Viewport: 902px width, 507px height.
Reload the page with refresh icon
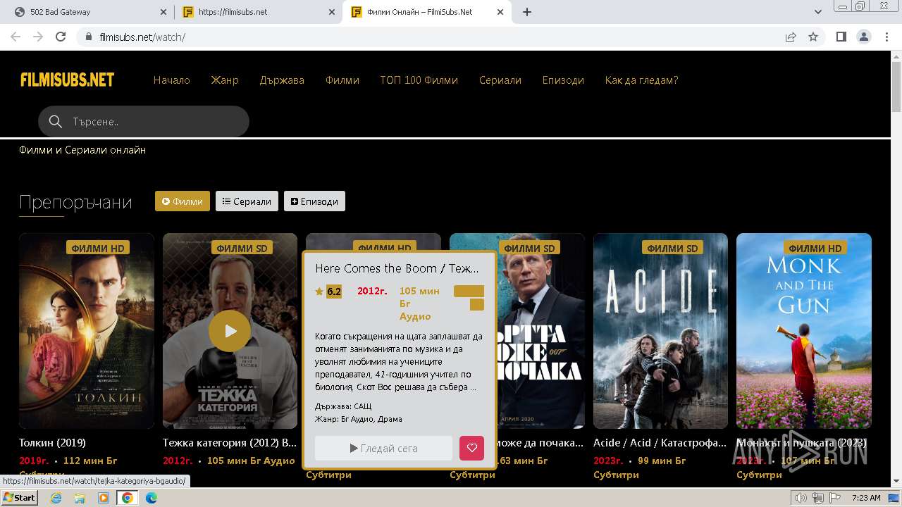61,37
